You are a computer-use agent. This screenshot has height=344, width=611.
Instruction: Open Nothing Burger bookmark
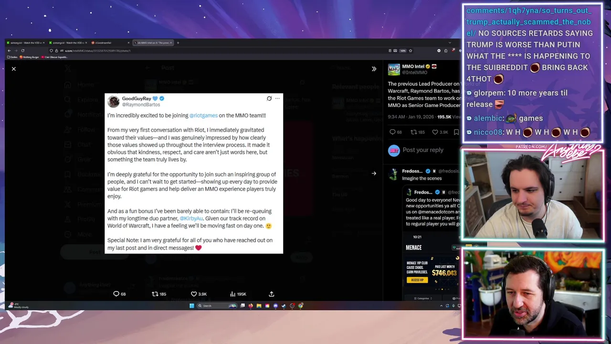[29, 57]
